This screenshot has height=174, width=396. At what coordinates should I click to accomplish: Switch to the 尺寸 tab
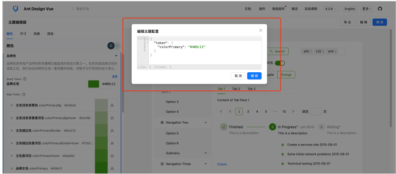point(23,34)
